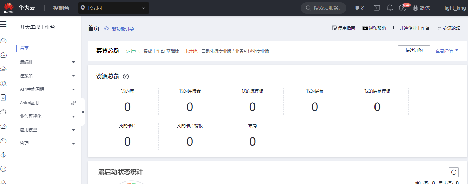Open 控制台 console link
The width and height of the screenshot is (468, 184).
tap(61, 8)
